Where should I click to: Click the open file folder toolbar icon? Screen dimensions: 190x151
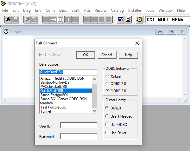8,20
